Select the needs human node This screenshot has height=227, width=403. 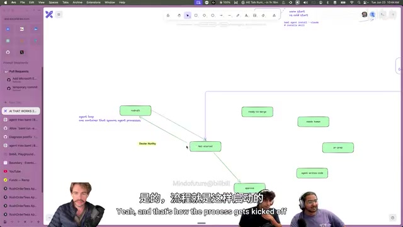click(314, 122)
